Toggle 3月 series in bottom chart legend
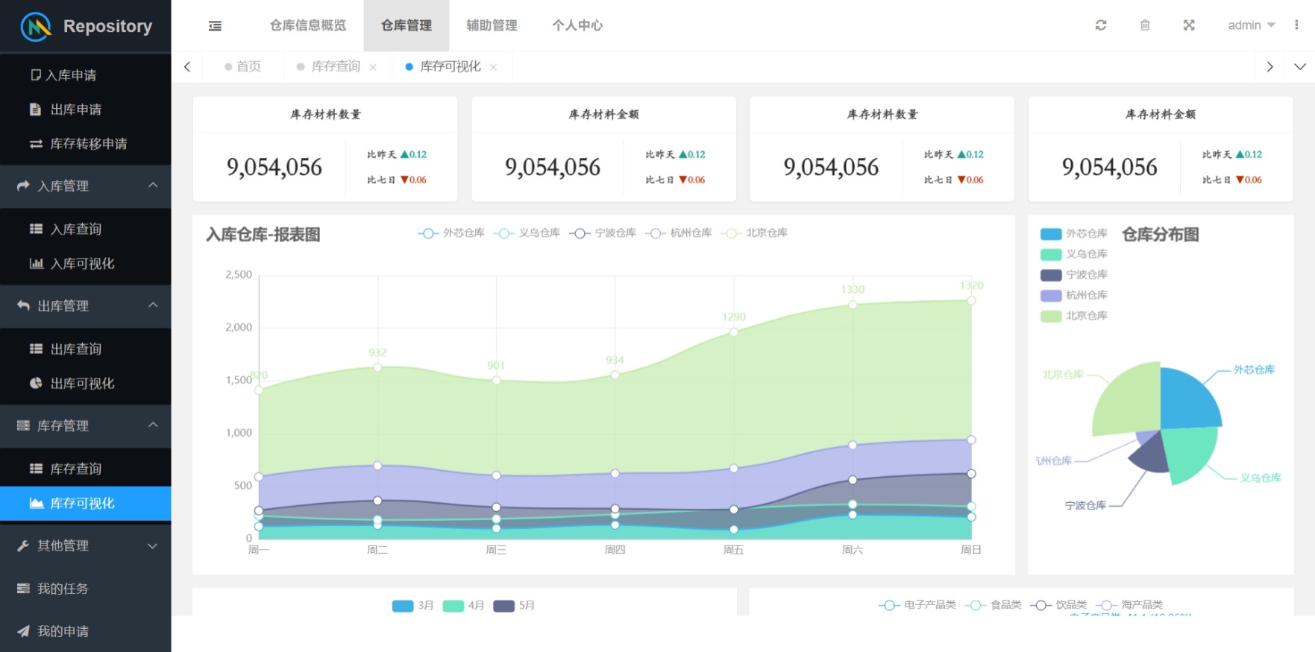 tap(412, 606)
